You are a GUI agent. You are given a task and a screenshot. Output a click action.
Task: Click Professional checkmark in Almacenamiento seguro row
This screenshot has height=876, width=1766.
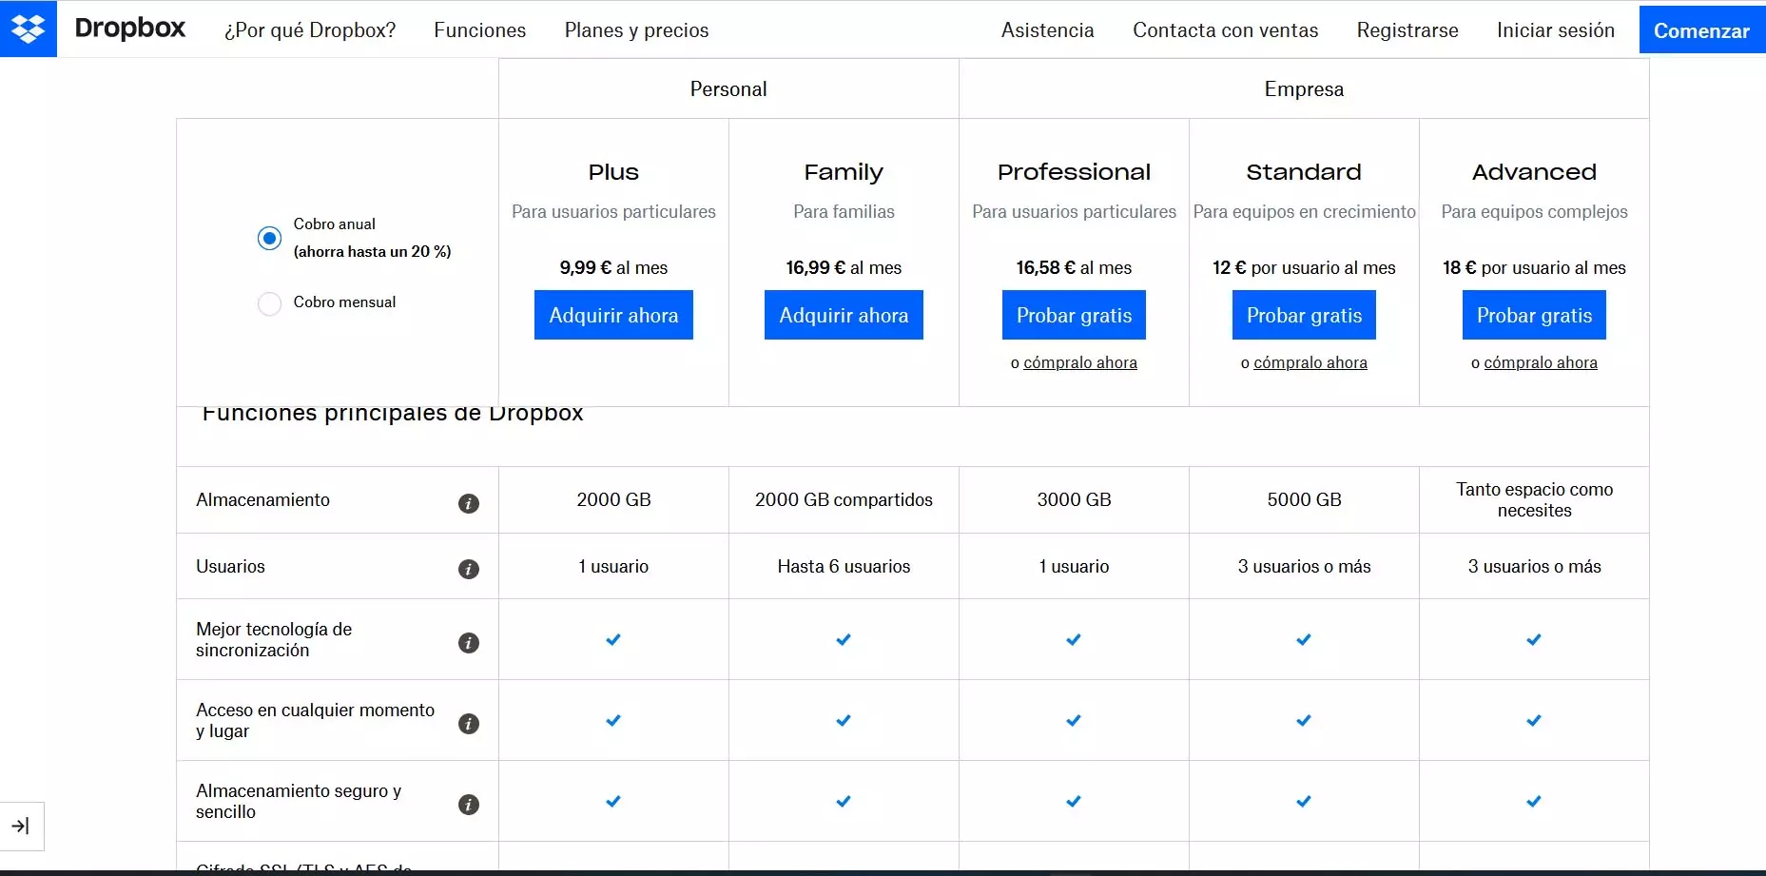pyautogui.click(x=1074, y=801)
